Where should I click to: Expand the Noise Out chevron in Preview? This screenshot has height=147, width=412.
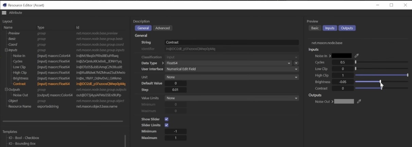333,102
